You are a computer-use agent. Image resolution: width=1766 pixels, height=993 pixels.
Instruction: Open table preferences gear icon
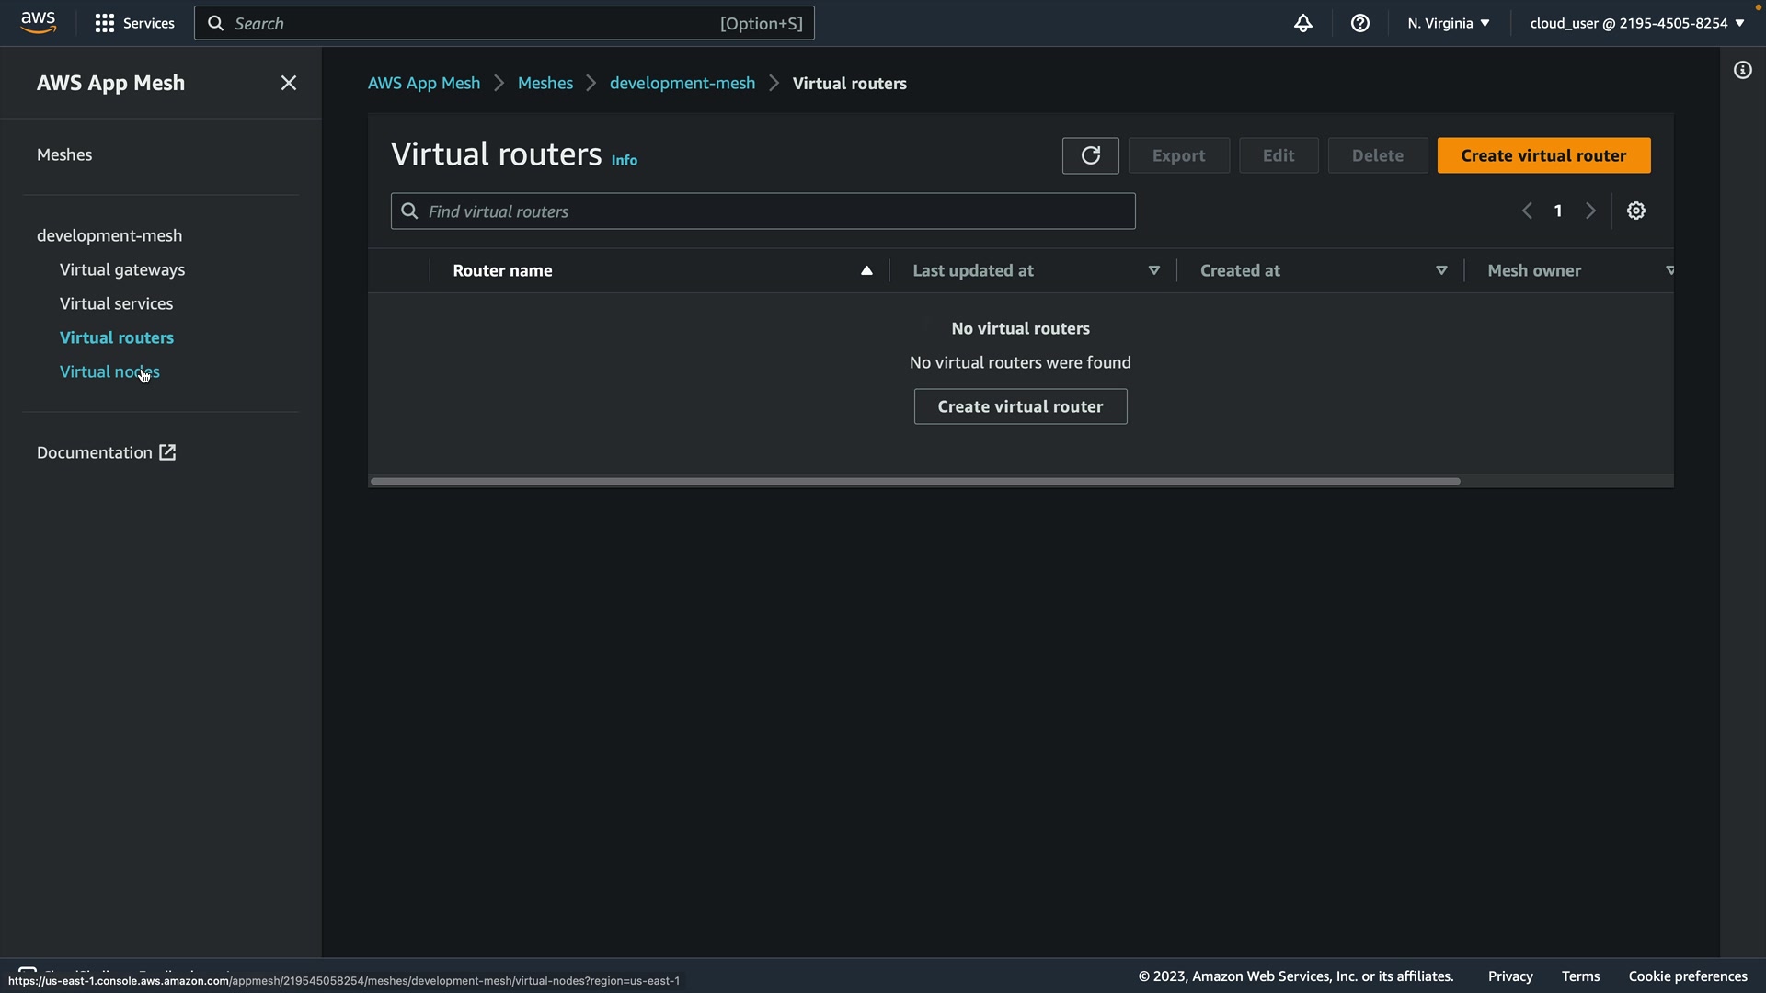click(x=1635, y=211)
